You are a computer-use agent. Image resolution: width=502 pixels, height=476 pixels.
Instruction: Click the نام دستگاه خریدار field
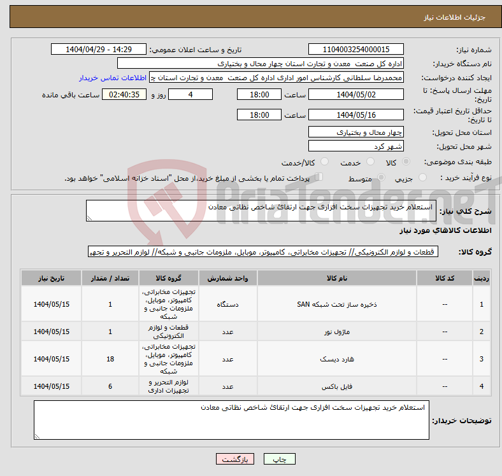pos(261,64)
